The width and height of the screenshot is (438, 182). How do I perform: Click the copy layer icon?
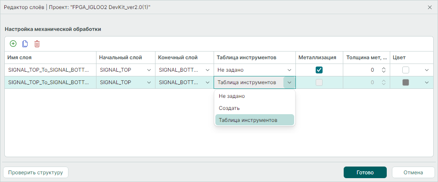point(25,43)
